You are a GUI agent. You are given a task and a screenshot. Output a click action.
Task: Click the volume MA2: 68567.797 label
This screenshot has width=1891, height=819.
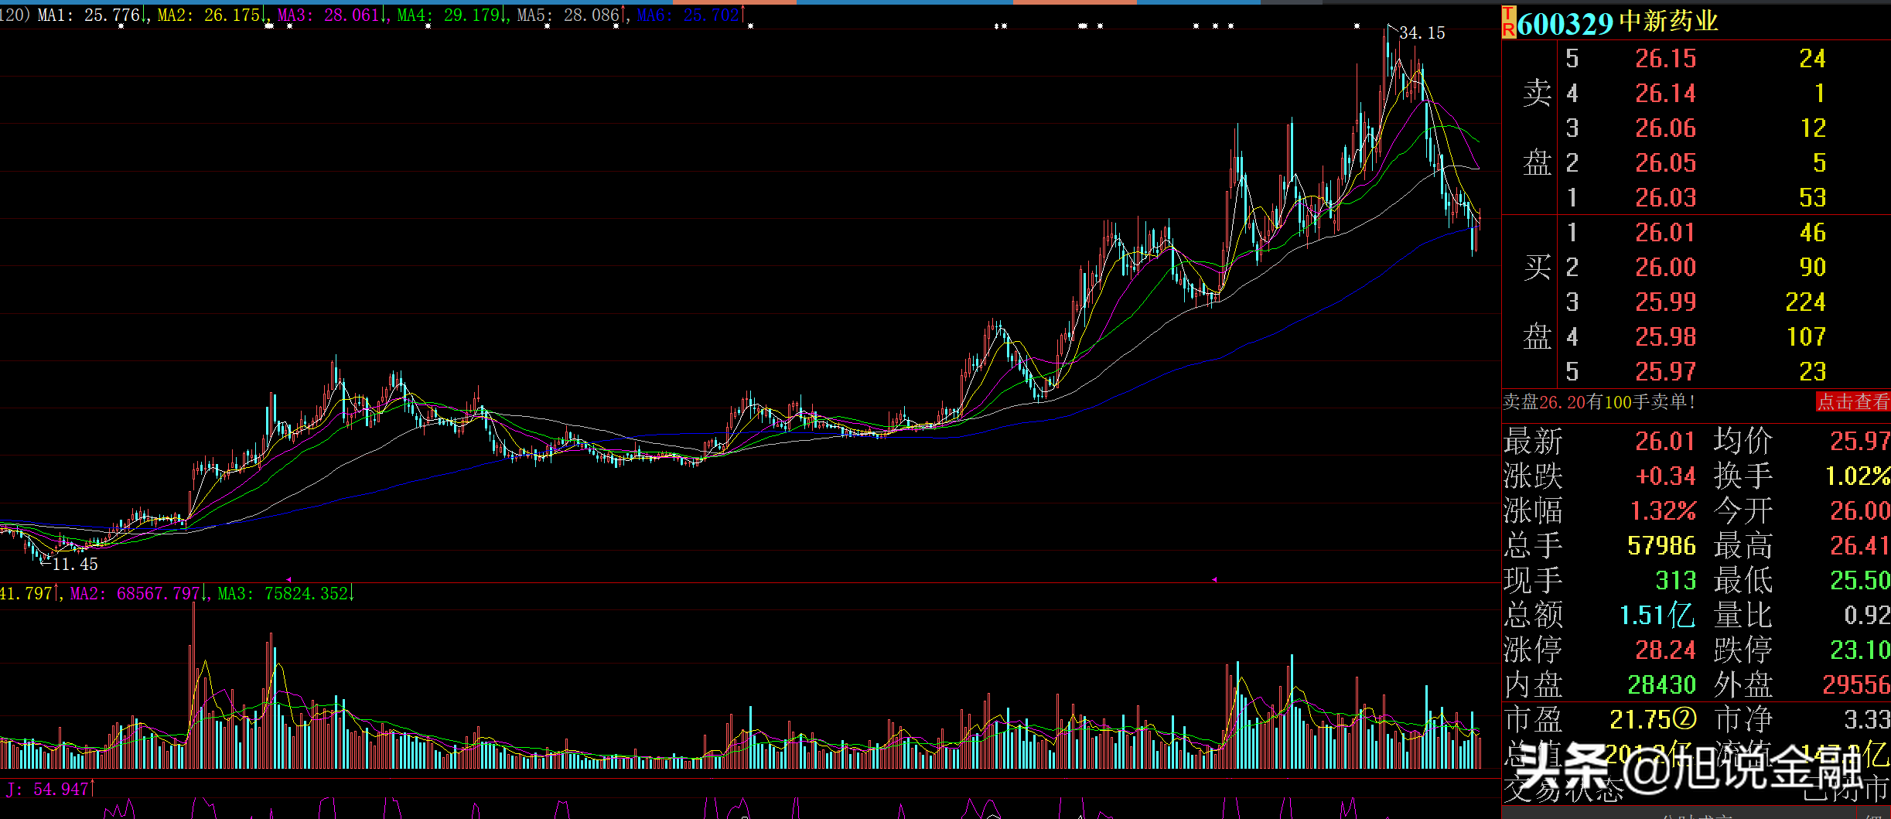tap(136, 593)
